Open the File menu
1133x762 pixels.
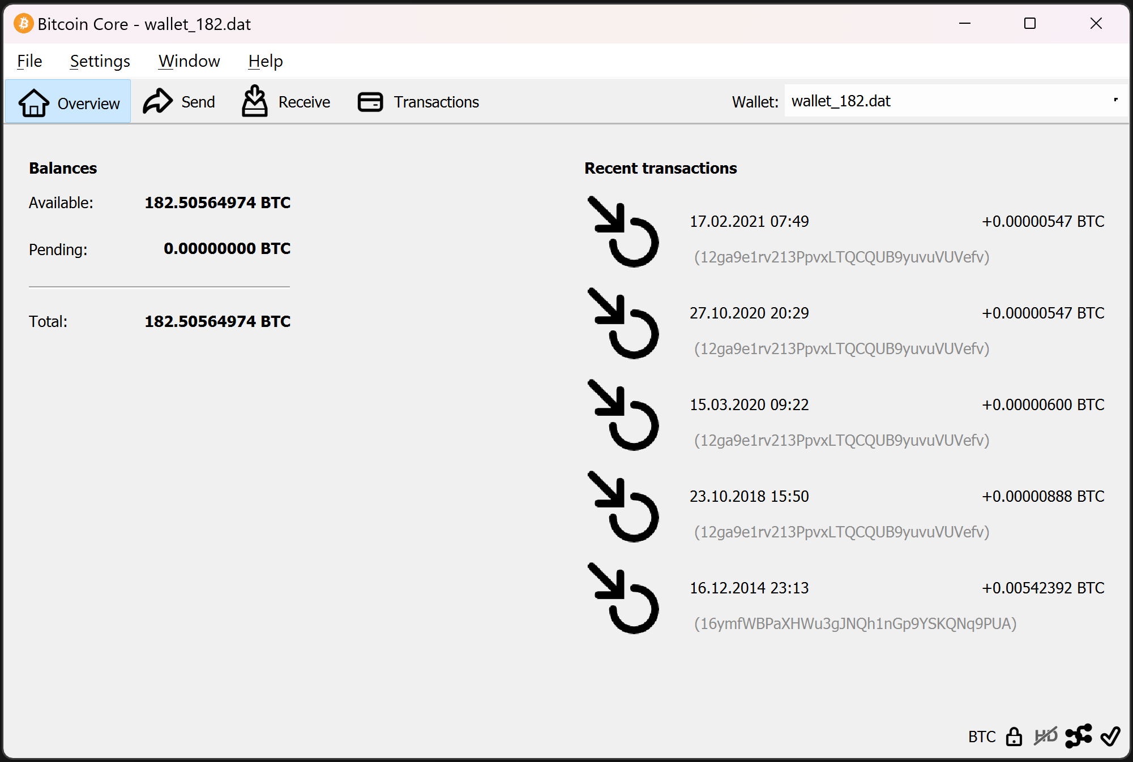[x=29, y=61]
